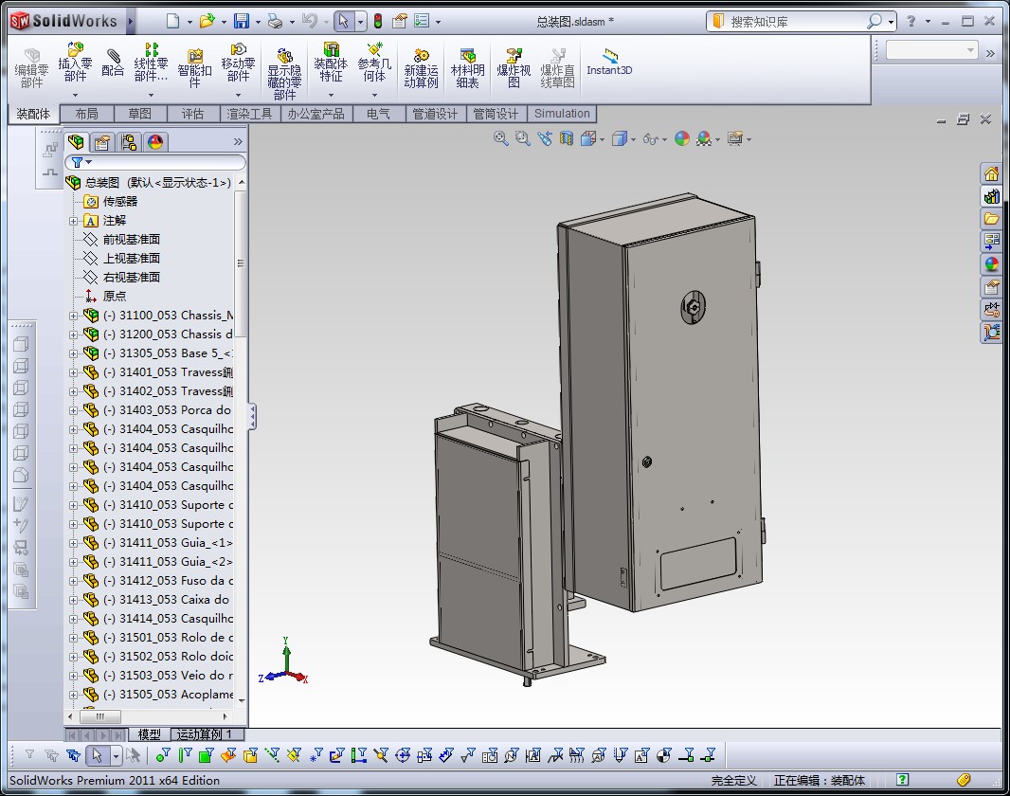Click the 材料明细表 button
Viewport: 1010px width, 796px height.
click(x=468, y=67)
